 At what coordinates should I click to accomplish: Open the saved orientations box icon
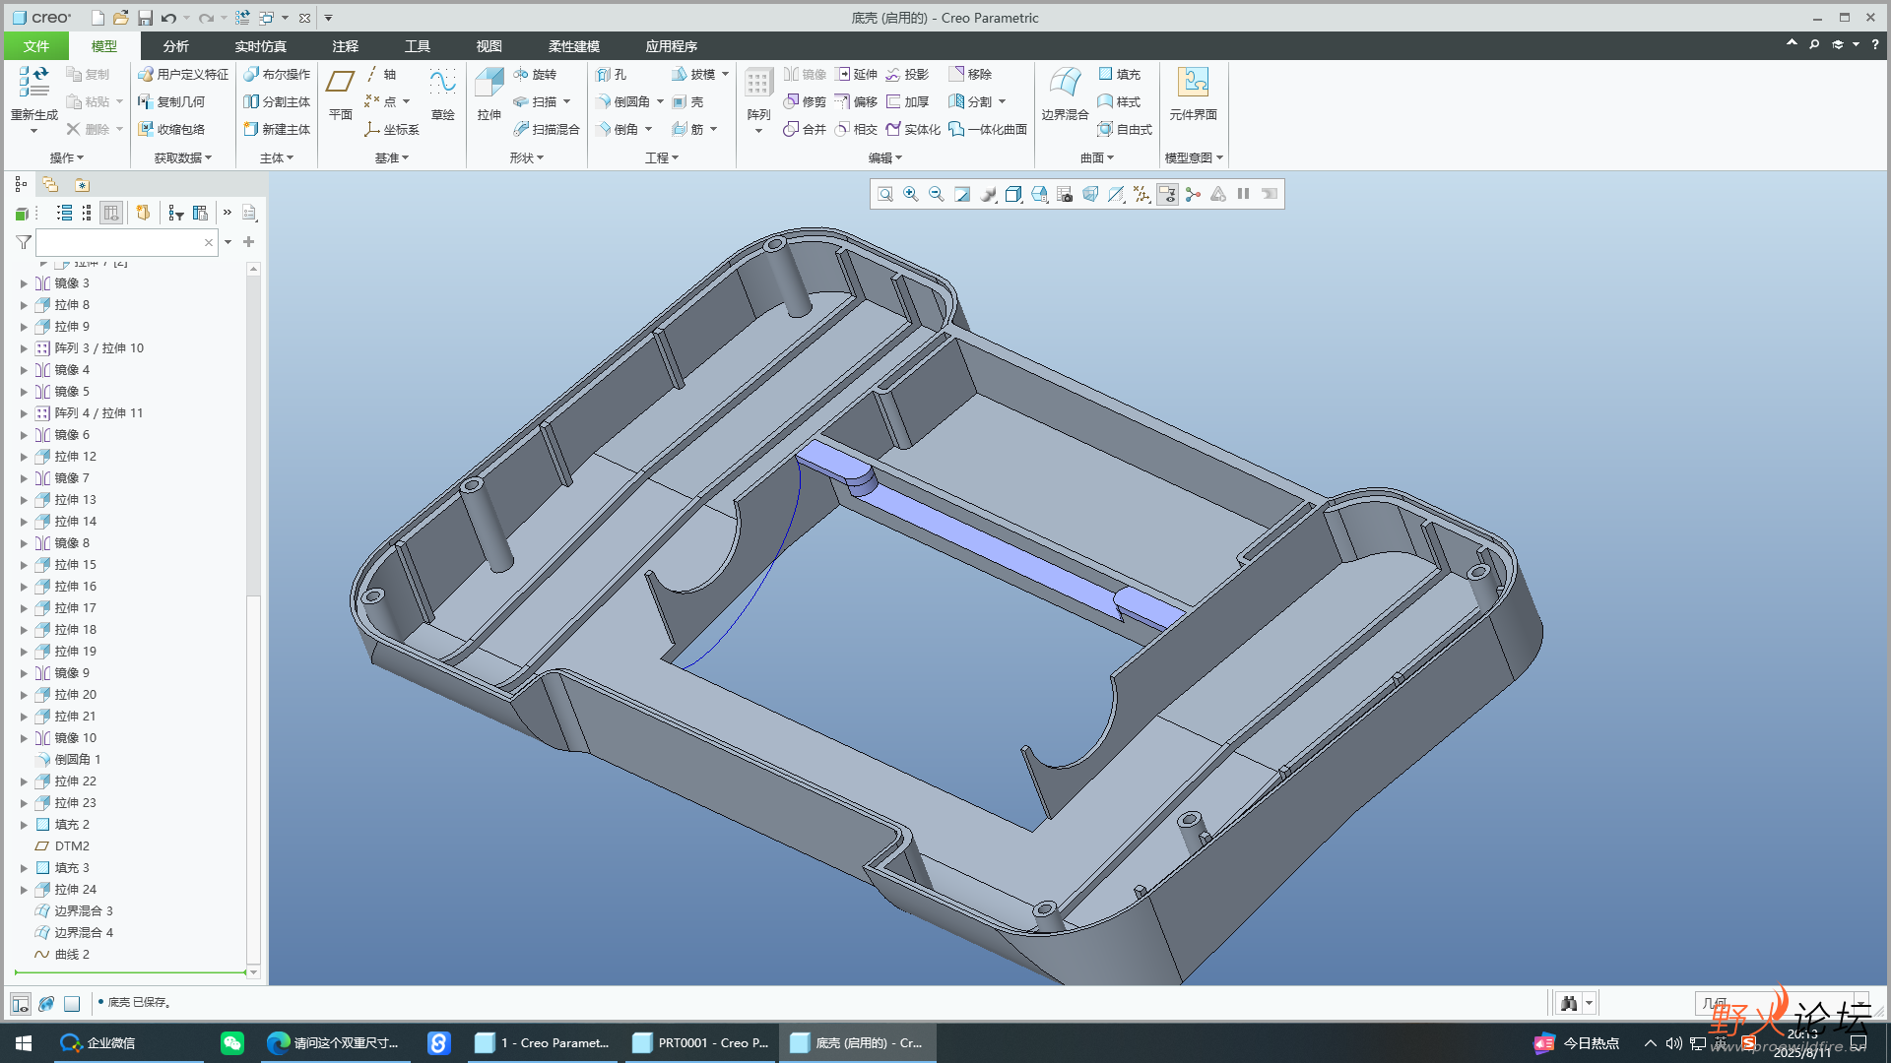1039,195
